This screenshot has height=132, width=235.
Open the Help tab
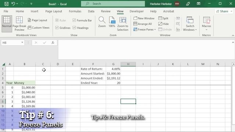pyautogui.click(x=153, y=11)
